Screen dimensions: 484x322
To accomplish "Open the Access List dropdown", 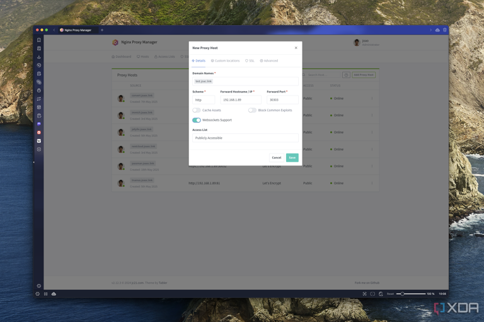I will (x=245, y=138).
